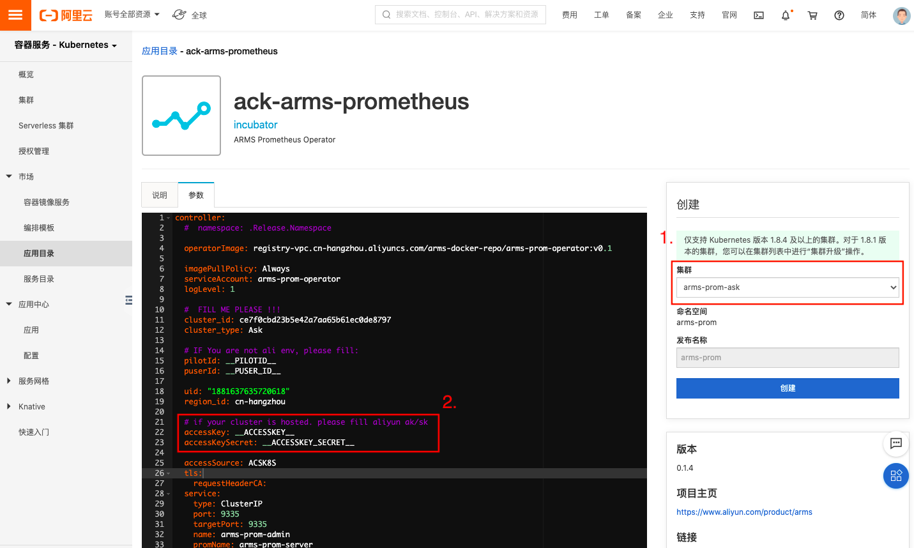
Task: Expand the 服务网格 sidebar section
Action: (x=9, y=381)
